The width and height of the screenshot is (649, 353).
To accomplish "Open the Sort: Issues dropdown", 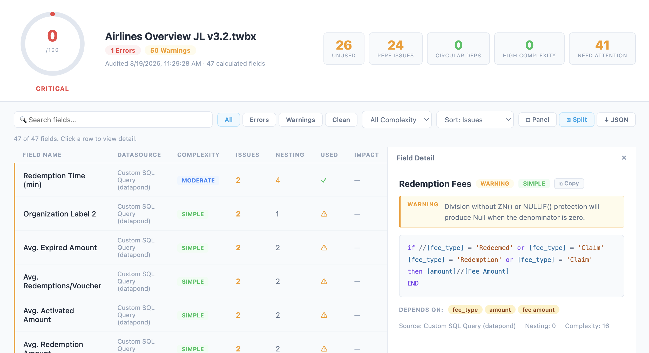I will (475, 120).
